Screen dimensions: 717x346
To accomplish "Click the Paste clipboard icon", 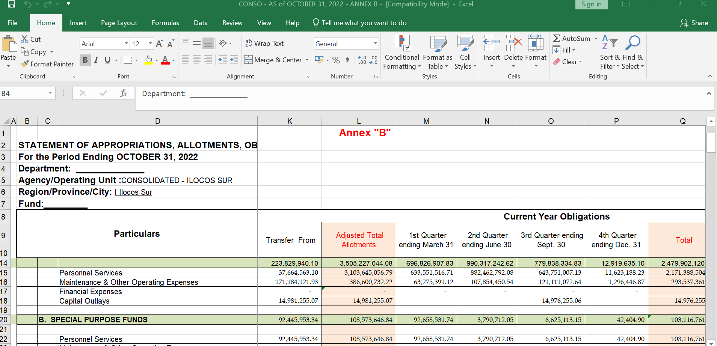I will (9, 44).
